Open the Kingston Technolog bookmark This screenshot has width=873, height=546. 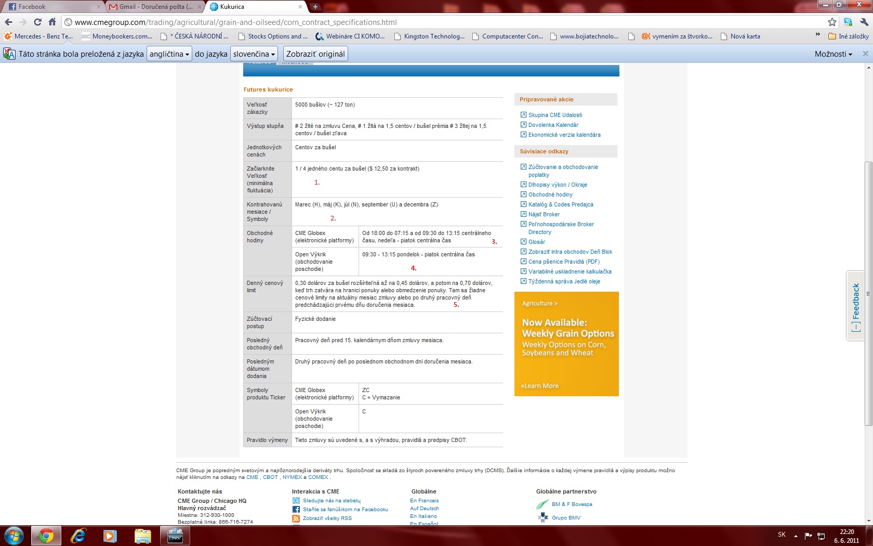tap(430, 36)
